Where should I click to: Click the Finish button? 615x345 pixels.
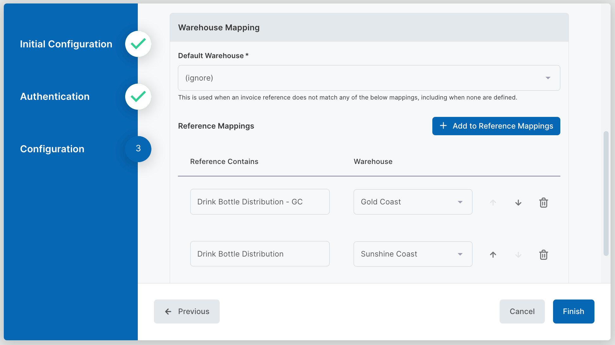tap(573, 311)
